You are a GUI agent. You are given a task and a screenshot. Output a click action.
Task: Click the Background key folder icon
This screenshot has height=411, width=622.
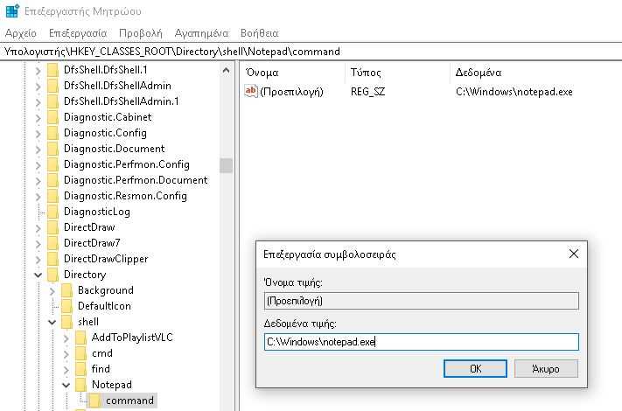pyautogui.click(x=66, y=290)
